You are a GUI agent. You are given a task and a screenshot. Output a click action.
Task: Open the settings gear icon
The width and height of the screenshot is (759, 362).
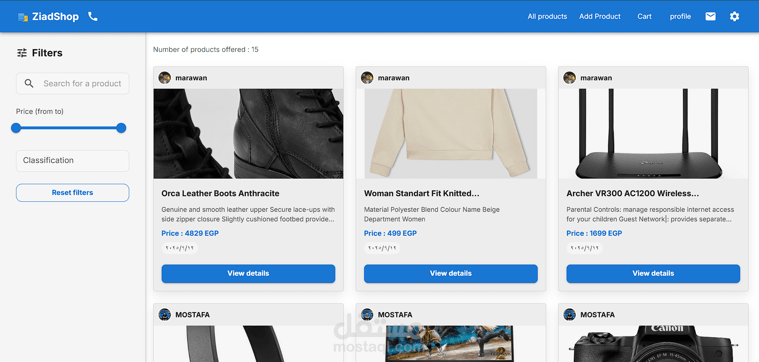tap(735, 16)
